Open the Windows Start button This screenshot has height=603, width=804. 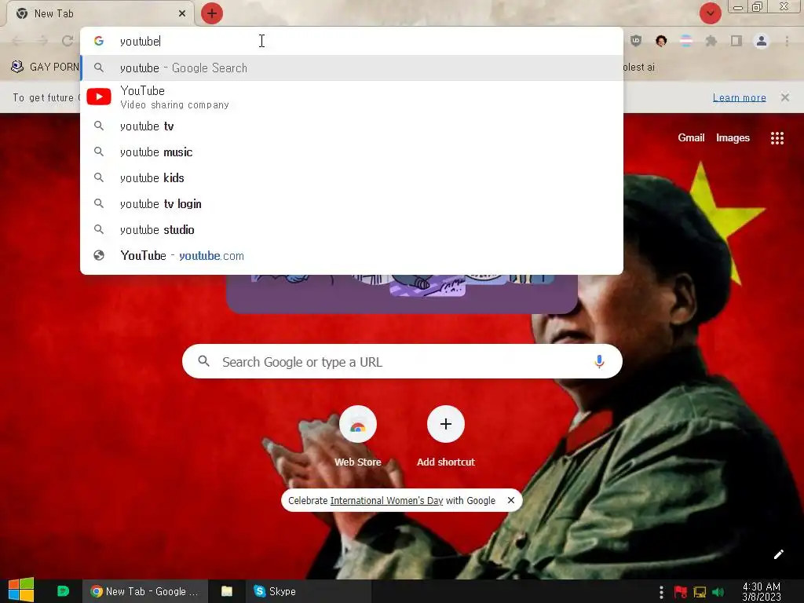(21, 590)
